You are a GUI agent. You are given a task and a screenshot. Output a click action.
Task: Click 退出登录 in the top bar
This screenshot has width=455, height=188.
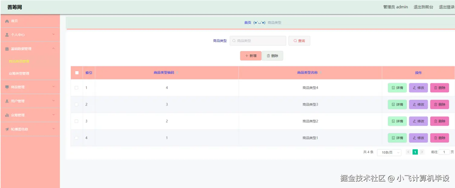pyautogui.click(x=447, y=7)
